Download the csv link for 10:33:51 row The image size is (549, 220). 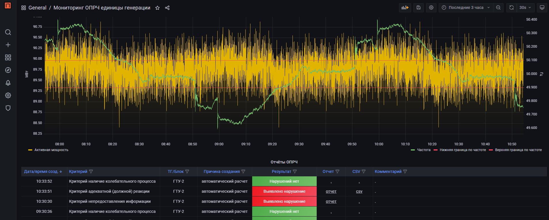[359, 191]
